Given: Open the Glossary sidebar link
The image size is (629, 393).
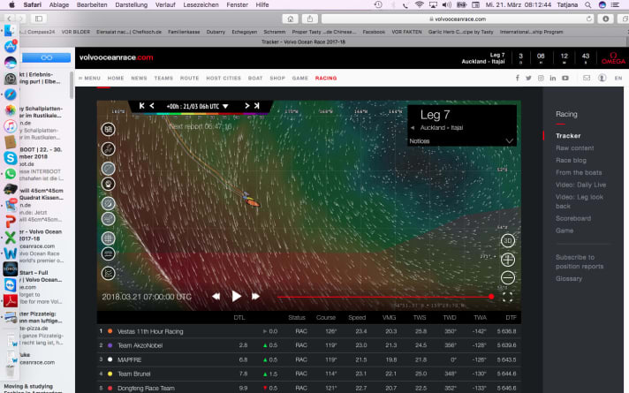Looking at the screenshot, I should coord(568,278).
